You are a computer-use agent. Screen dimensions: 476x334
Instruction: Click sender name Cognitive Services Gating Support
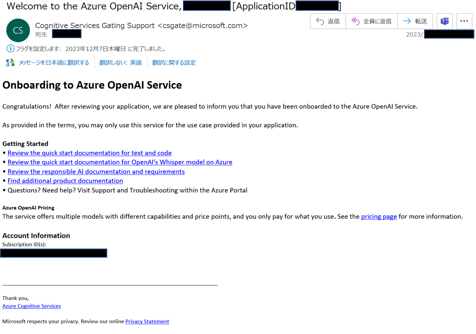click(x=95, y=25)
